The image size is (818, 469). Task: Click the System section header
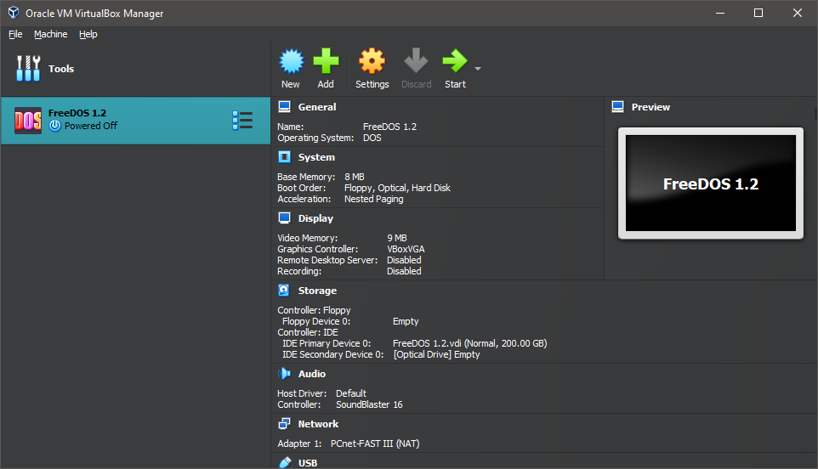pyautogui.click(x=315, y=157)
